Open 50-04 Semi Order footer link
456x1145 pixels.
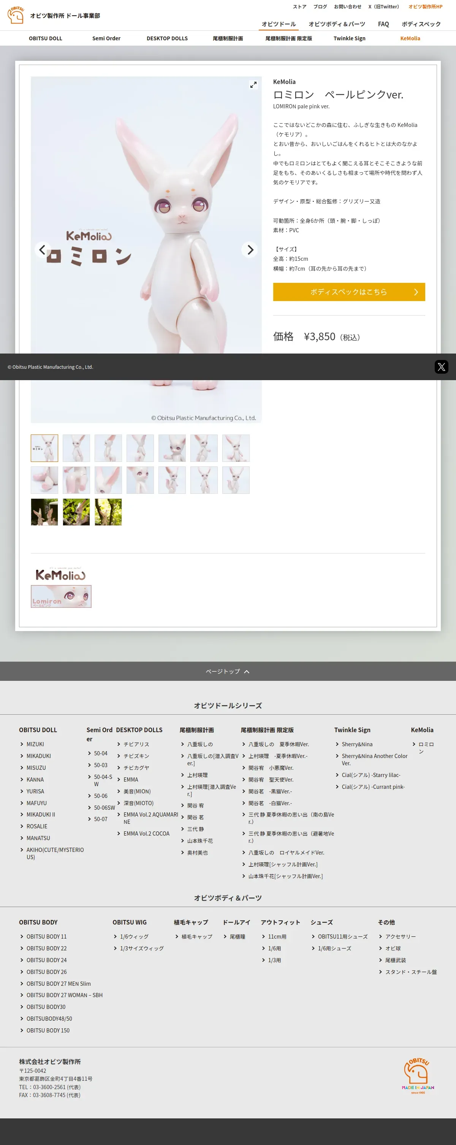coord(100,753)
